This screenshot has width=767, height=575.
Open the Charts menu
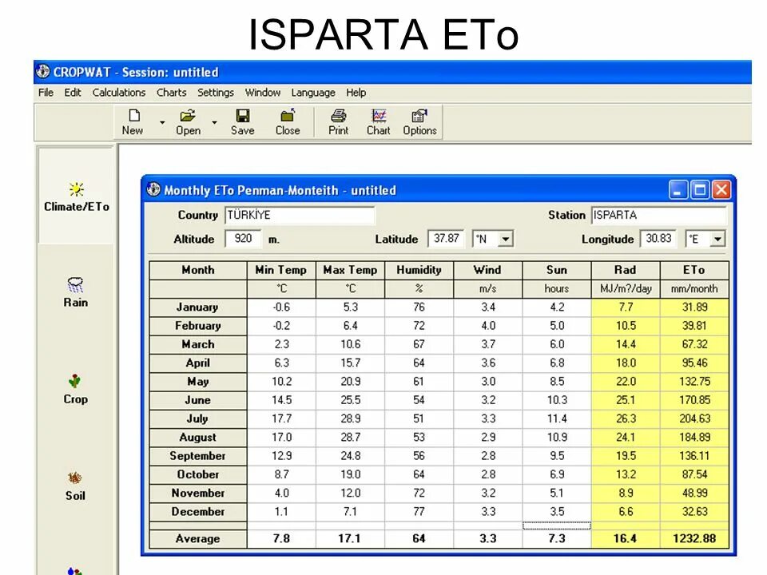click(x=172, y=93)
